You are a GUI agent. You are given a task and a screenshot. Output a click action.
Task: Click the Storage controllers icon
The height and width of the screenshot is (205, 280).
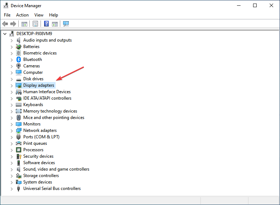pyautogui.click(x=19, y=176)
